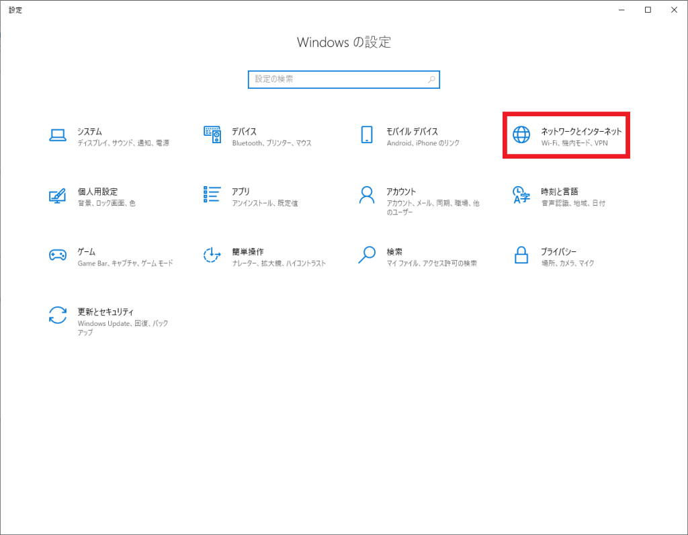688x535 pixels.
Task: Click the text Game Bar、キャプチャ、ゲーム モード
Action: (125, 263)
